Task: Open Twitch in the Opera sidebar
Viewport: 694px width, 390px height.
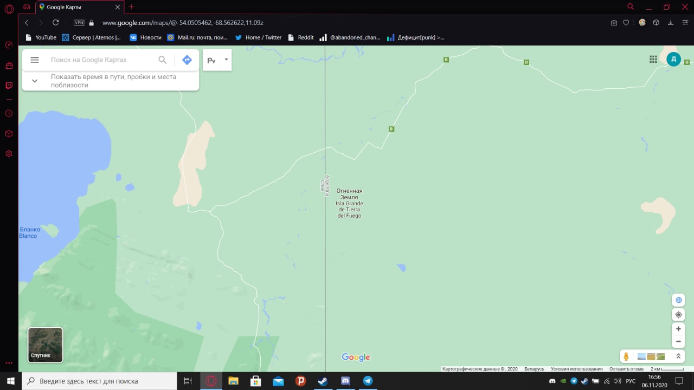Action: (9, 86)
